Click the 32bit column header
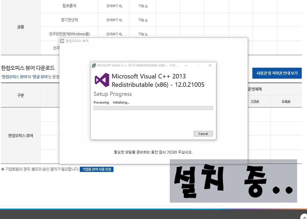307x219 pixels. click(x=255, y=102)
